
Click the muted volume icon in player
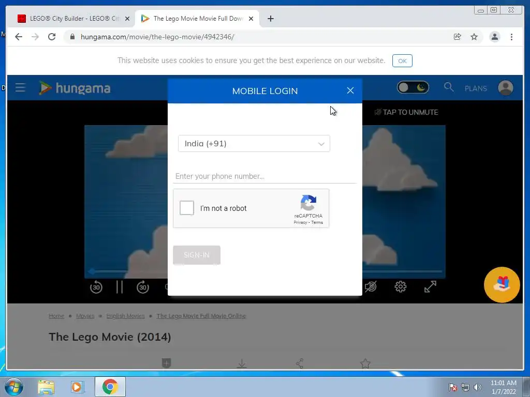[x=371, y=286]
